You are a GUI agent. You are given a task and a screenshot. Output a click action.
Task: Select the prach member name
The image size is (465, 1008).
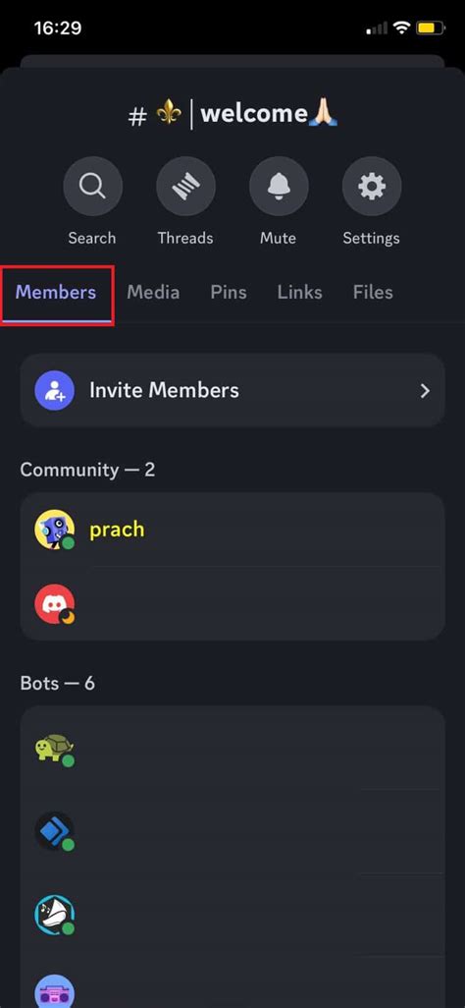[x=117, y=530]
